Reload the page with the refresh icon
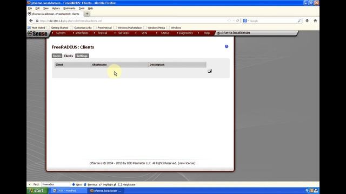Image resolution: width=346 pixels, height=194 pixels. click(x=238, y=20)
